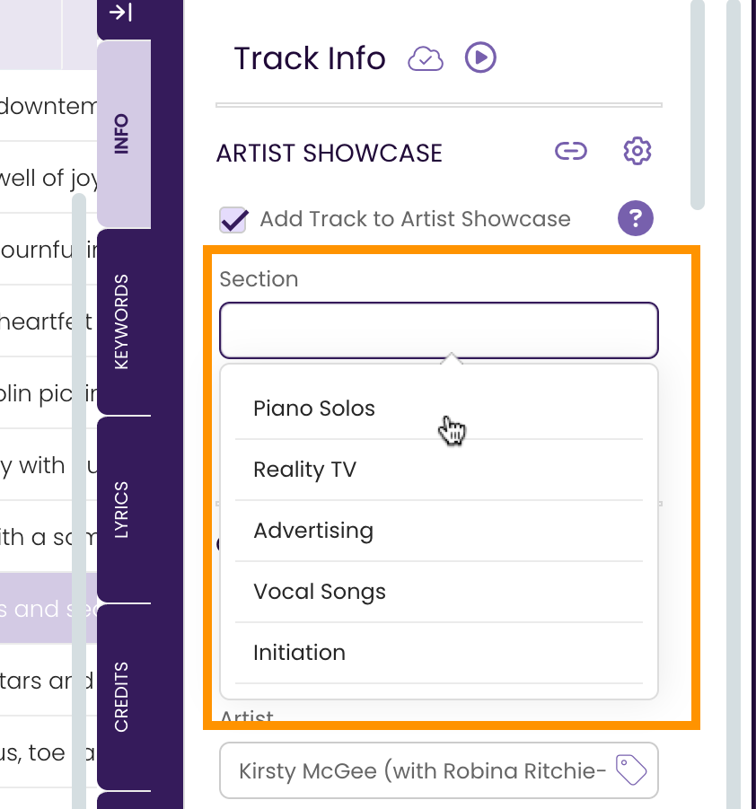Uncheck Add Track to Artist Showcase
Screen dimensions: 756x809
pos(233,220)
